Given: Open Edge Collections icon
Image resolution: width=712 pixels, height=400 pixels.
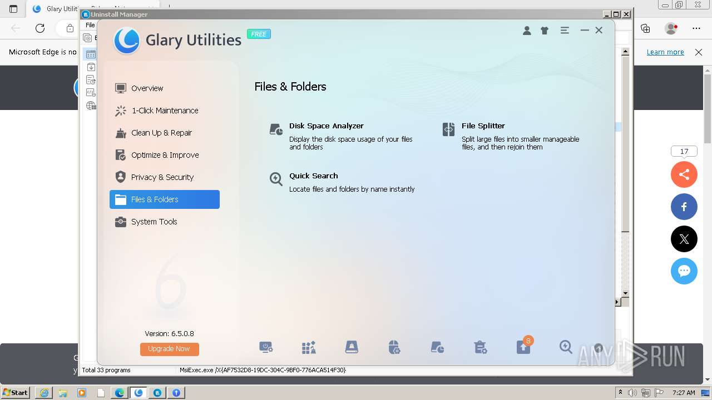Looking at the screenshot, I should (x=645, y=28).
